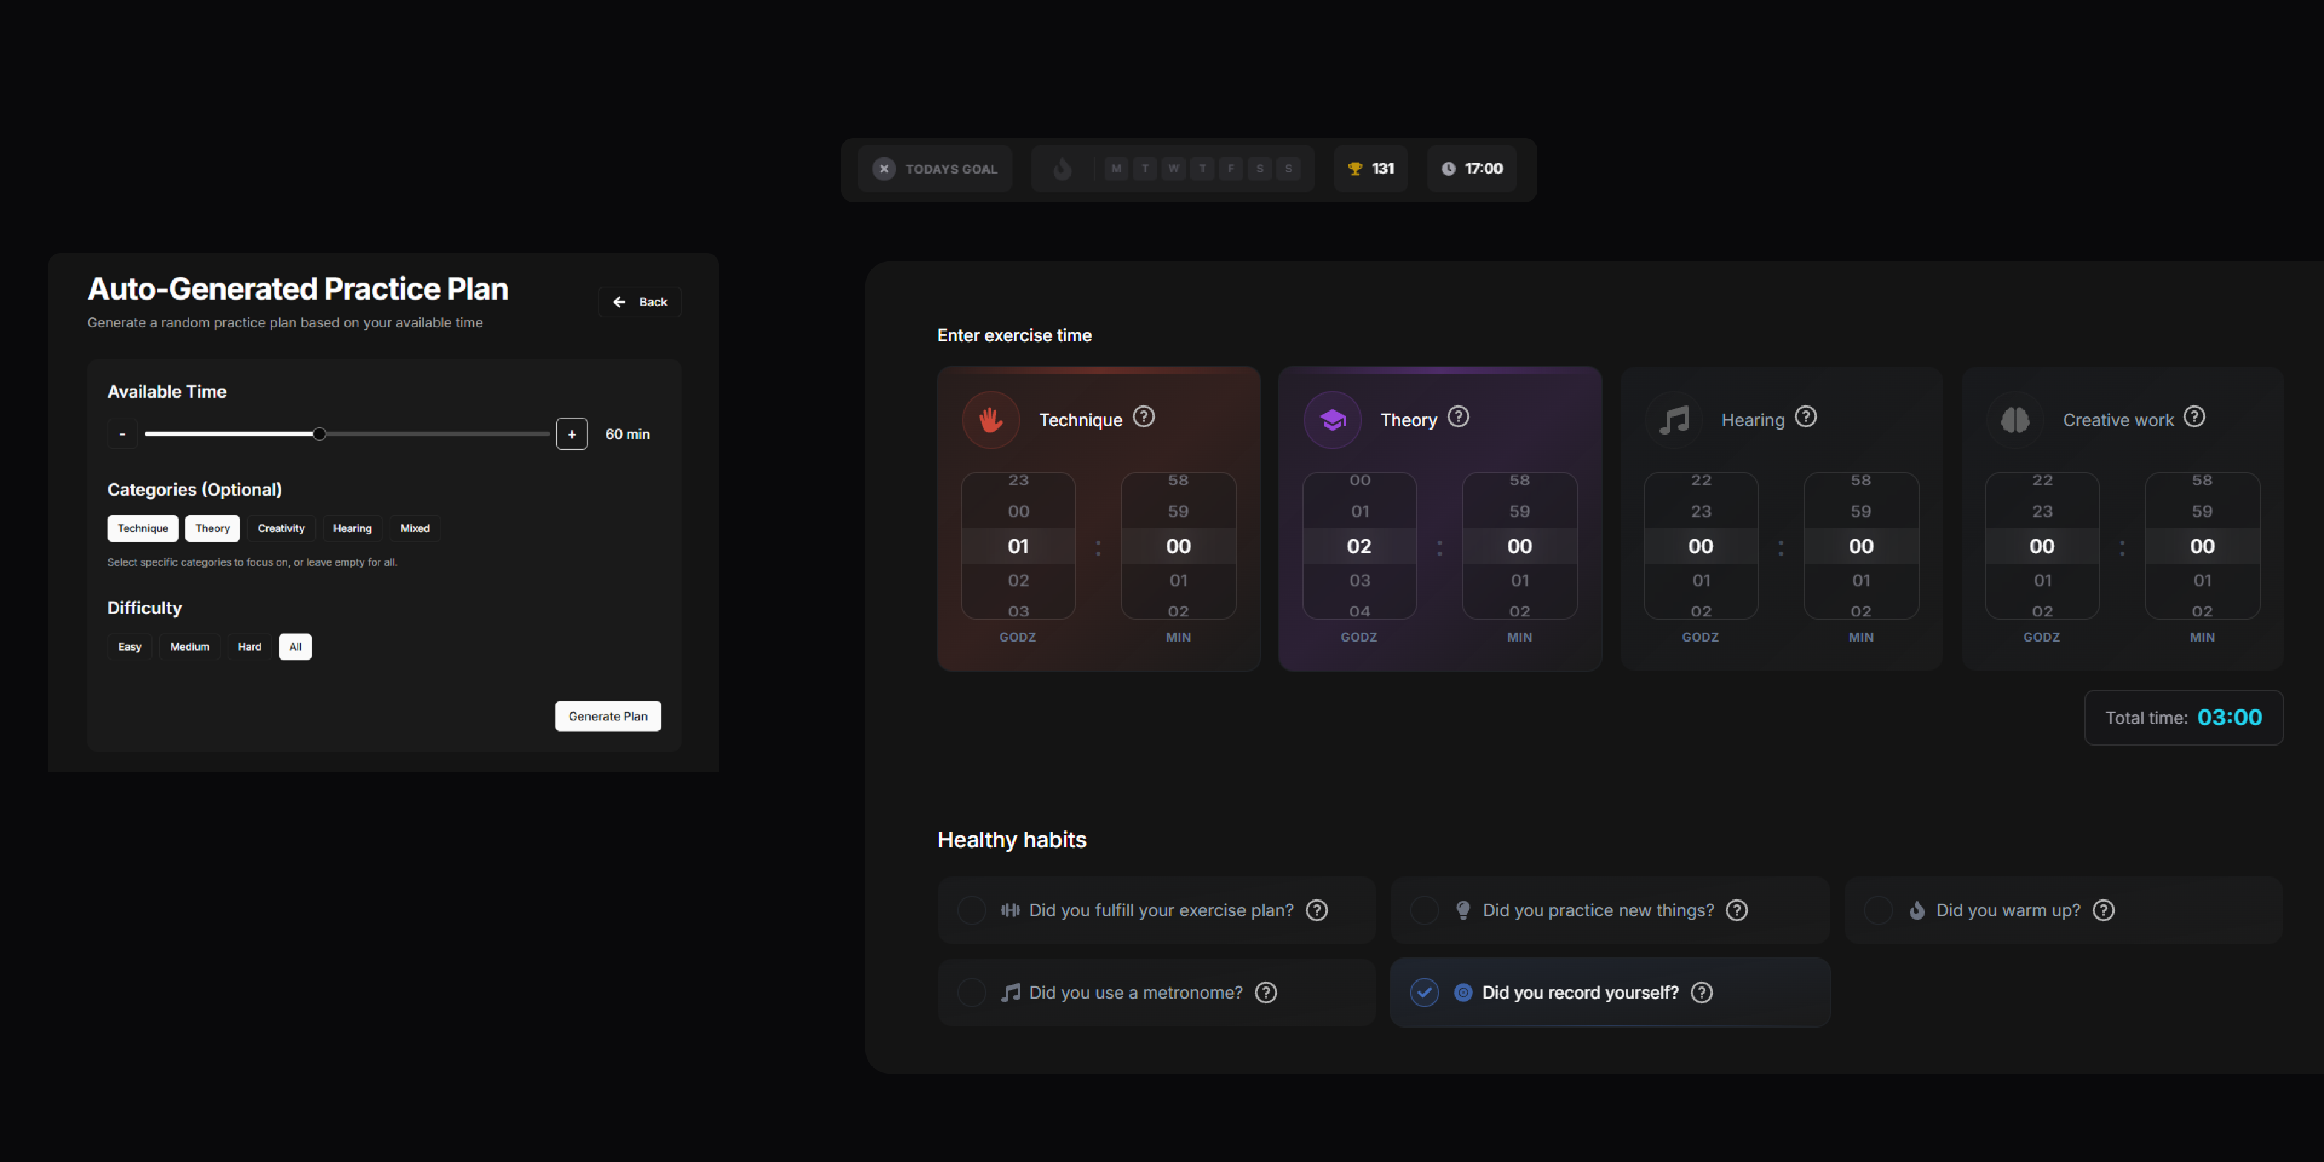Select the Hearing category chip

click(x=352, y=528)
